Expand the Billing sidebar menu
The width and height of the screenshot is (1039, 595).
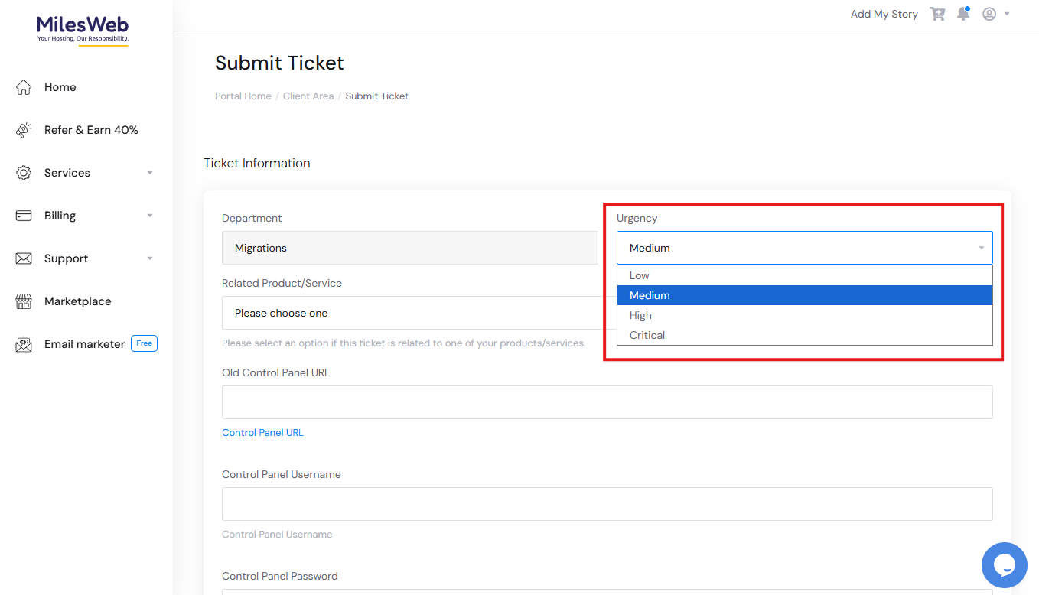click(x=84, y=216)
